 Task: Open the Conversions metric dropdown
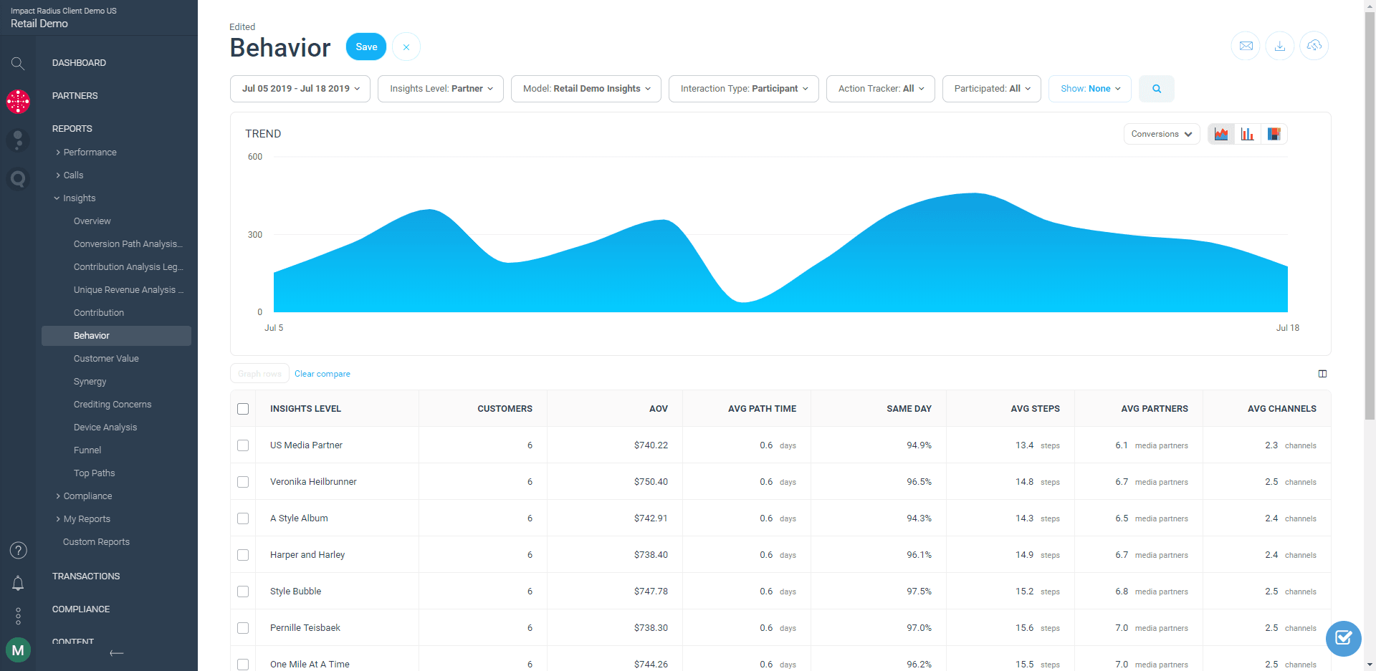coord(1161,134)
